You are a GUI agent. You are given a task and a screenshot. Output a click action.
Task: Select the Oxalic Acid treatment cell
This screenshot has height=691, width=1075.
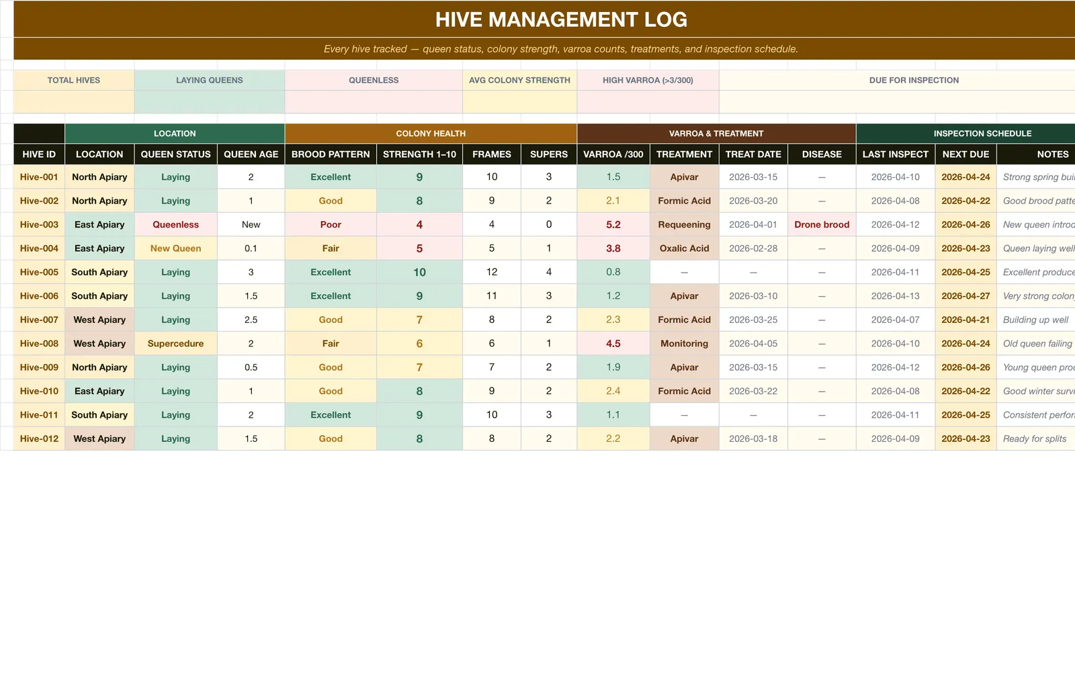[684, 248]
